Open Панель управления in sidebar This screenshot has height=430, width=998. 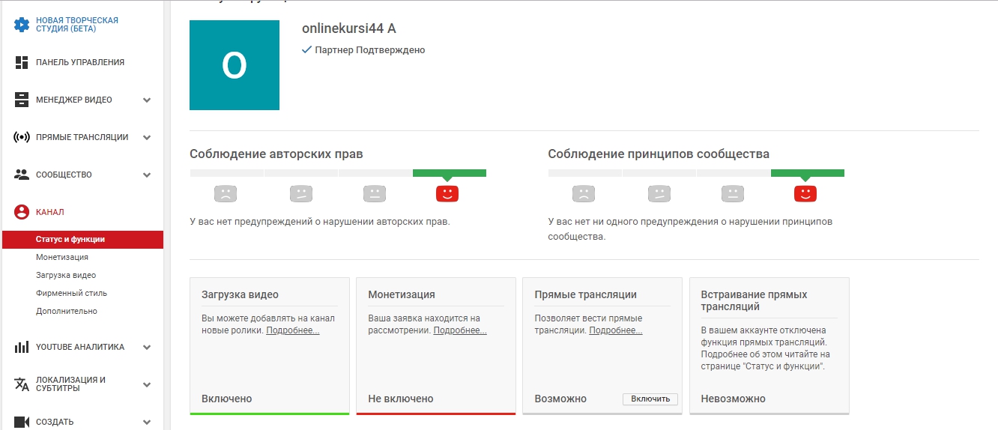[x=80, y=62]
